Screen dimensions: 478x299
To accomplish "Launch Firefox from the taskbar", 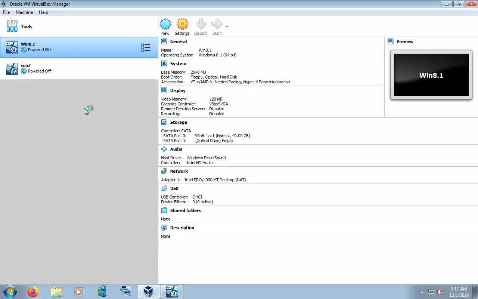I will 33,292.
